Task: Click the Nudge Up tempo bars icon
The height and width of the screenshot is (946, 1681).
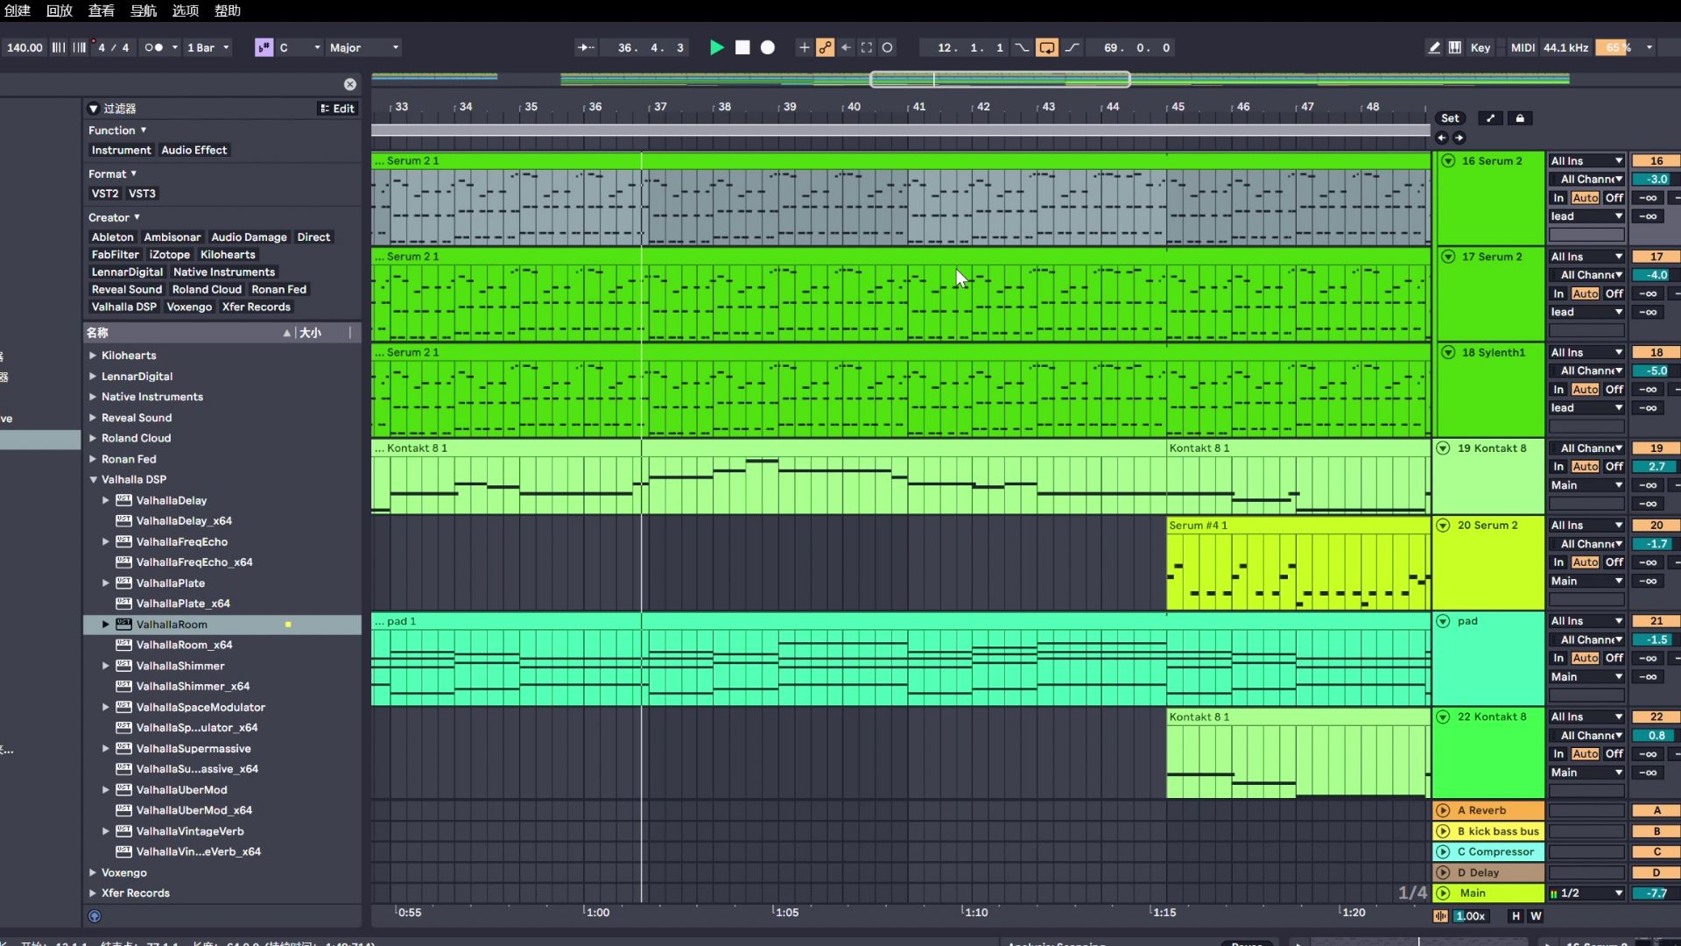Action: pos(79,47)
